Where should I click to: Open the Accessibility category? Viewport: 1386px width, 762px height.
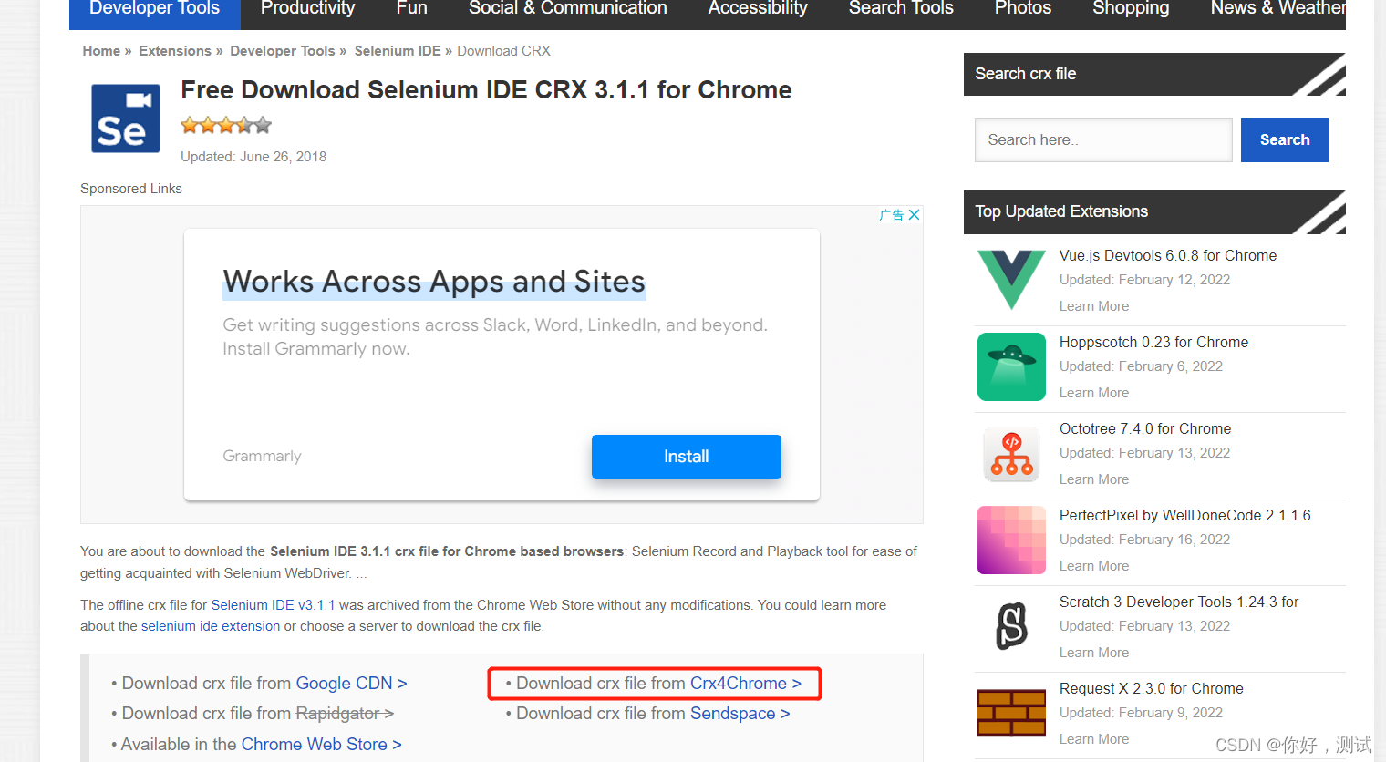click(x=758, y=9)
